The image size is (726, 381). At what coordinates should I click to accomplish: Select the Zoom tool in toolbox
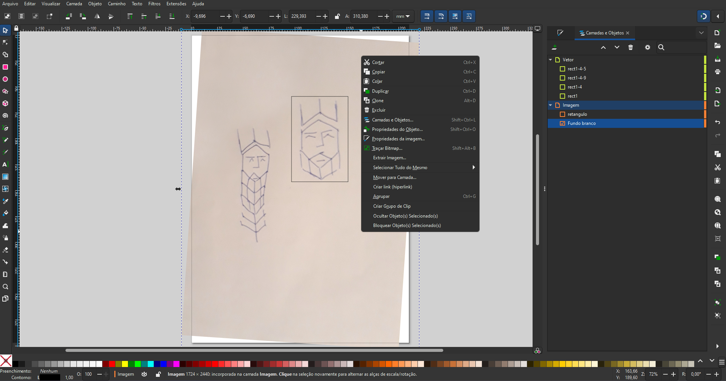pos(5,286)
